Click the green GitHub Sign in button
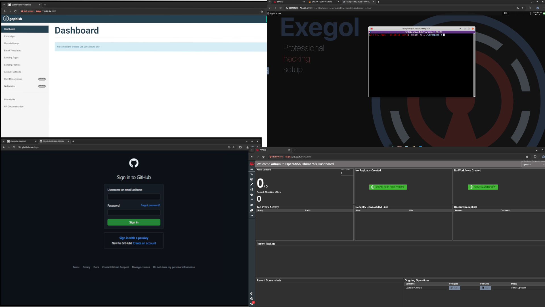 [134, 222]
